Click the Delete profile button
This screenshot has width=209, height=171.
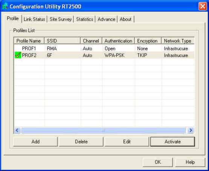coord(81,142)
